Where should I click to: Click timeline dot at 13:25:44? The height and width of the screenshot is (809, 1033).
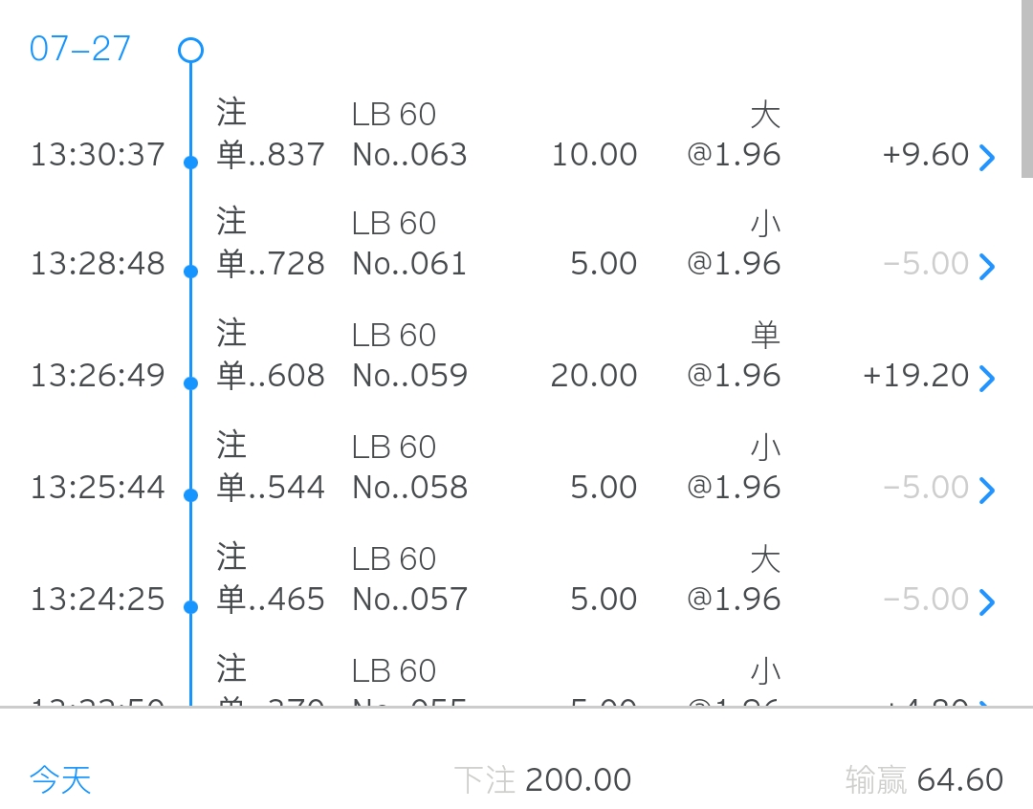(x=190, y=494)
